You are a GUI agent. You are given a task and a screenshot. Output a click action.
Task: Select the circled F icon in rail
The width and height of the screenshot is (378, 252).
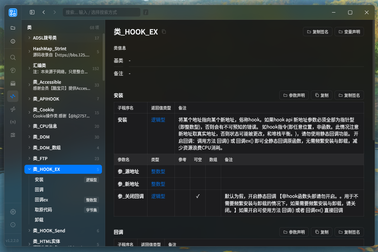(13, 70)
